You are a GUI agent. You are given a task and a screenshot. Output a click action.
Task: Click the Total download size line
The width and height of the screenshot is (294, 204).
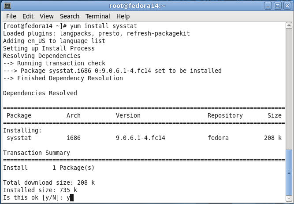coord(49,183)
